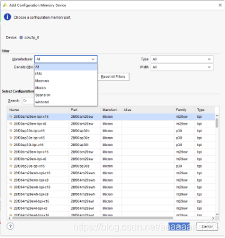Choose Spansion in the Manufacturer list
The image size is (225, 238).
(66, 95)
